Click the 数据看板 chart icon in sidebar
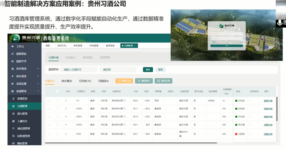The image size is (286, 150). click(x=12, y=54)
